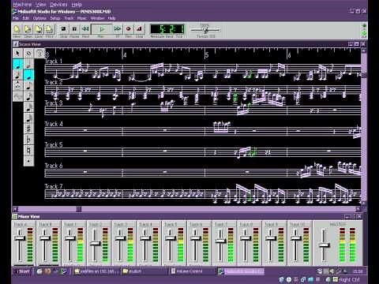Click the Track A mixer fader
379x284 pixels.
click(20, 238)
